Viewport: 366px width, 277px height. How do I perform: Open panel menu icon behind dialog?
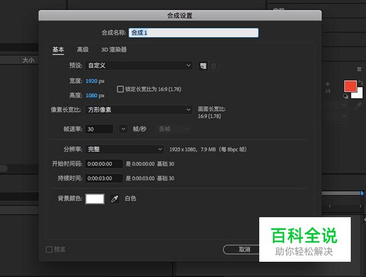point(359,69)
